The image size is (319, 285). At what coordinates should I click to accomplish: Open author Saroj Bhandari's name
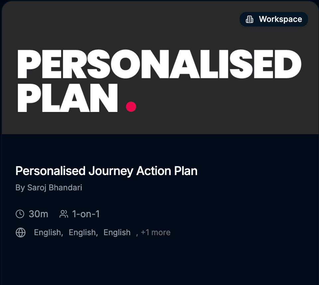pyautogui.click(x=54, y=188)
